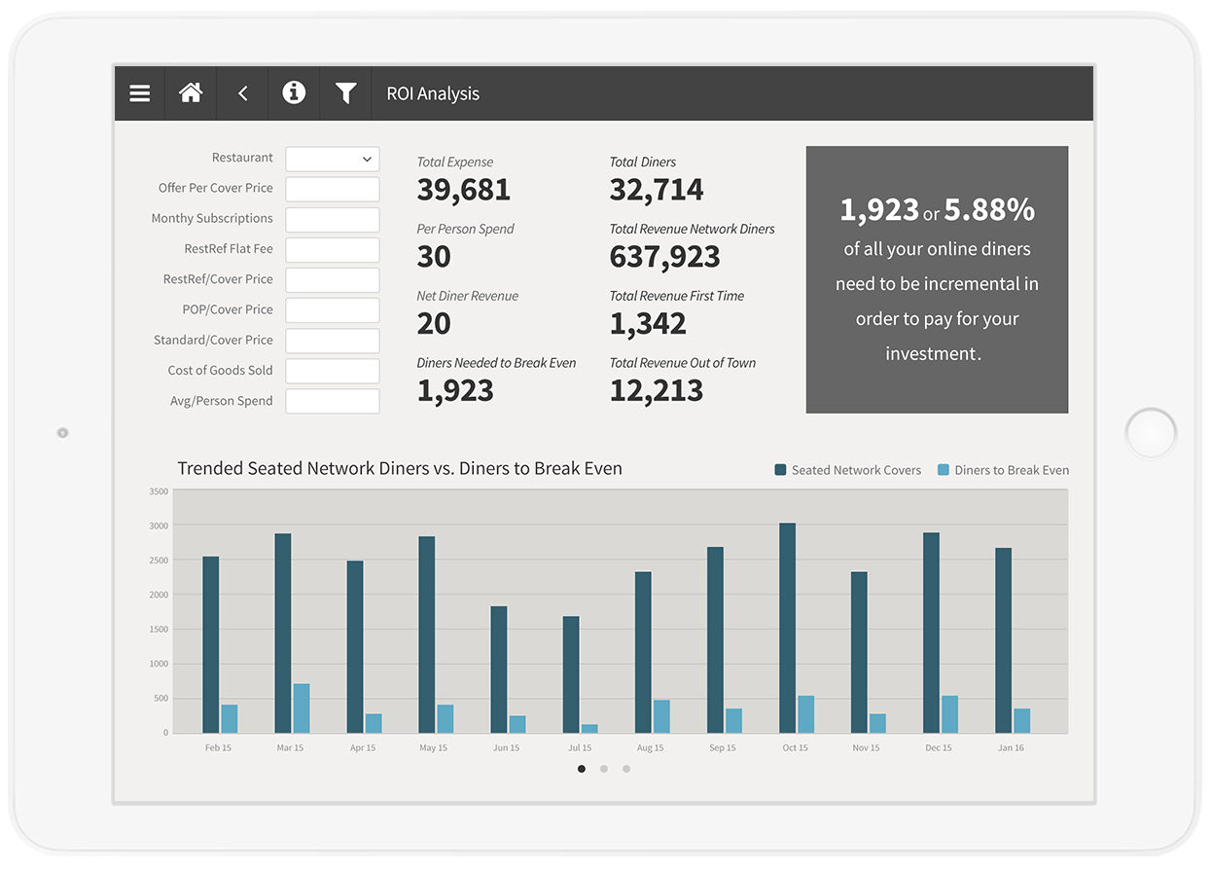Click the Offer Per Cover Price field

point(333,189)
